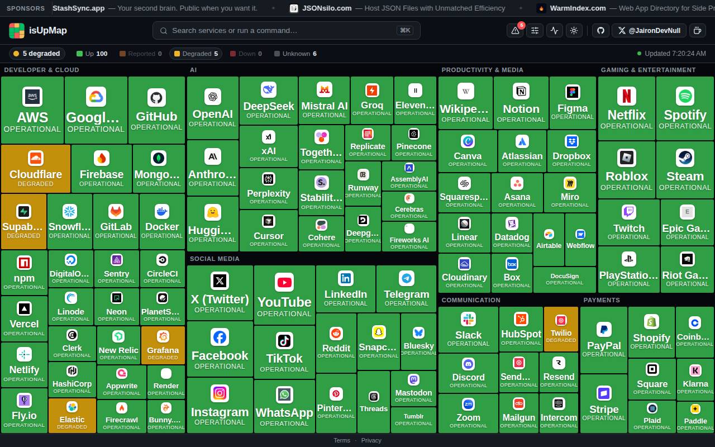Click the PayPal icon
Image resolution: width=715 pixels, height=447 pixels.
[x=604, y=329]
